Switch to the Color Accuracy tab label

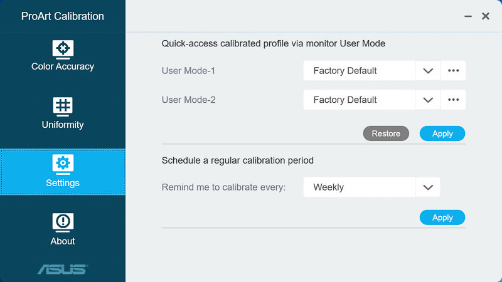pos(63,66)
